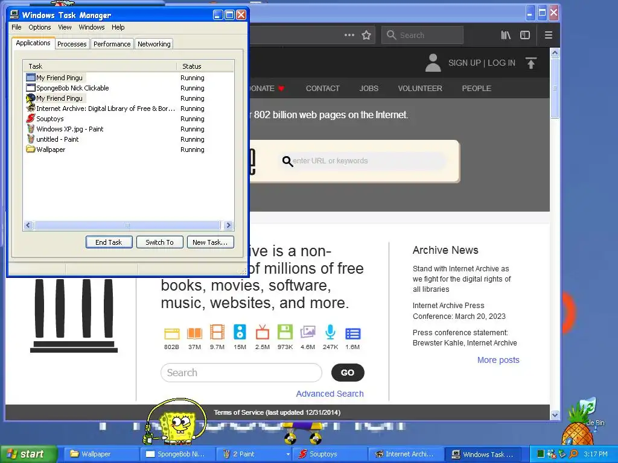Expand the 2 Paint taskbar group arrow
Viewport: 618px width, 463px height.
(288, 455)
